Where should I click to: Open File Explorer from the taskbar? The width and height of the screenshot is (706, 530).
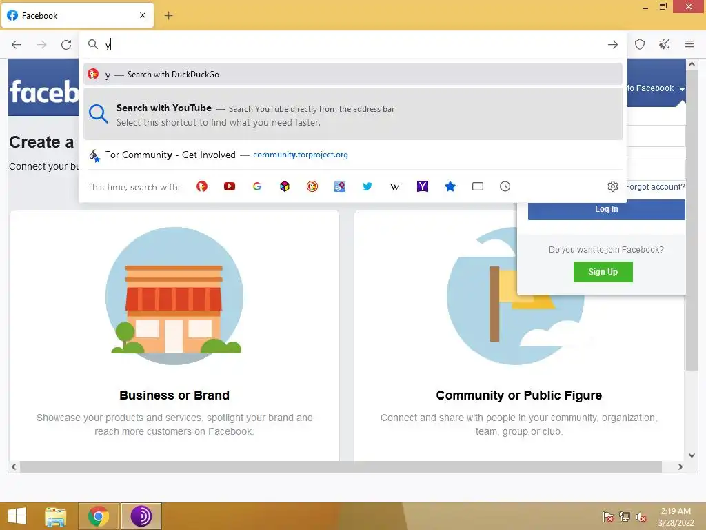pyautogui.click(x=56, y=516)
